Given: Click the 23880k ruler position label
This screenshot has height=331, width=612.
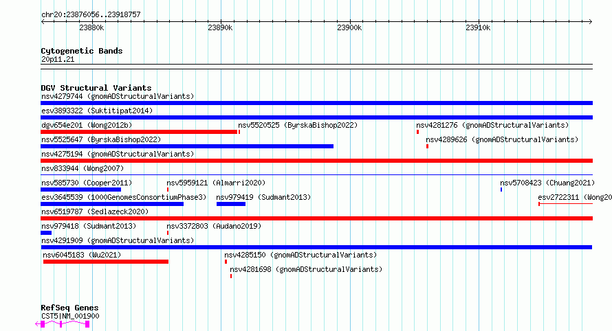Looking at the screenshot, I should click(91, 27).
